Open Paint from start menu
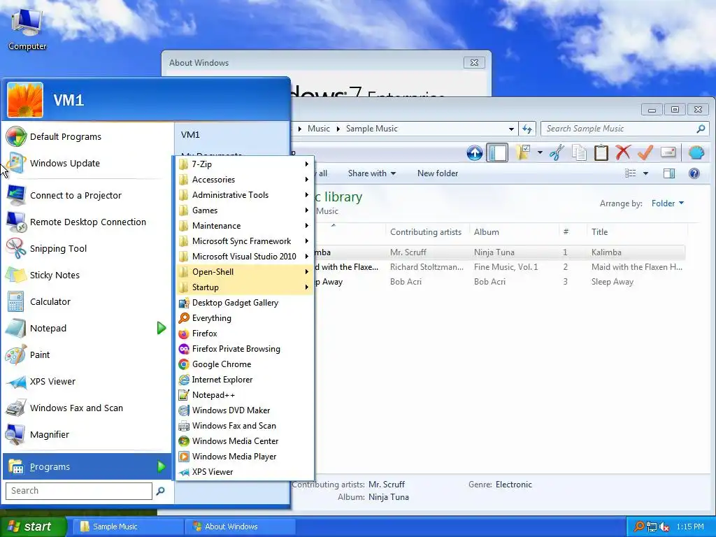The image size is (716, 537). click(x=87, y=355)
